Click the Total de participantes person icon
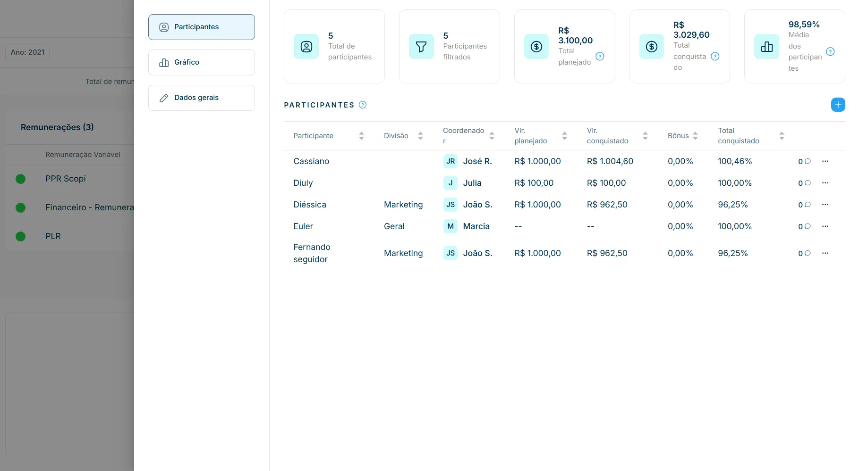 pyautogui.click(x=306, y=46)
